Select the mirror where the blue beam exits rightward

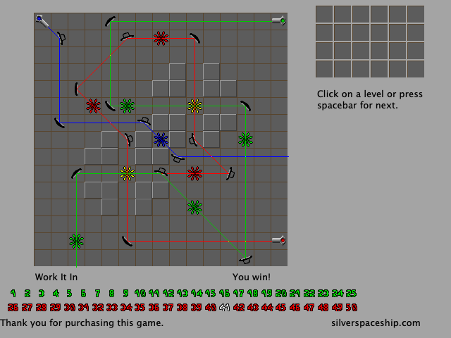(x=178, y=158)
